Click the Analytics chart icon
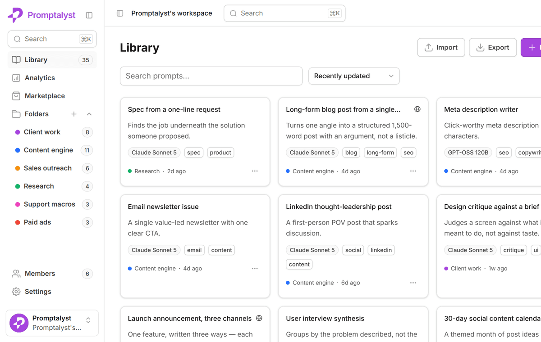Viewport: 541px width, 342px height. click(16, 78)
